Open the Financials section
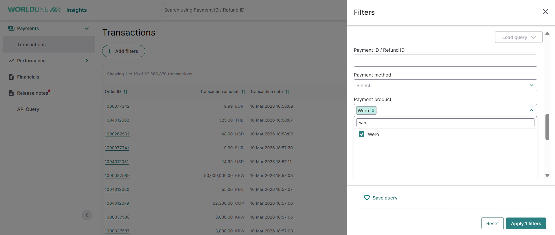 pos(28,77)
